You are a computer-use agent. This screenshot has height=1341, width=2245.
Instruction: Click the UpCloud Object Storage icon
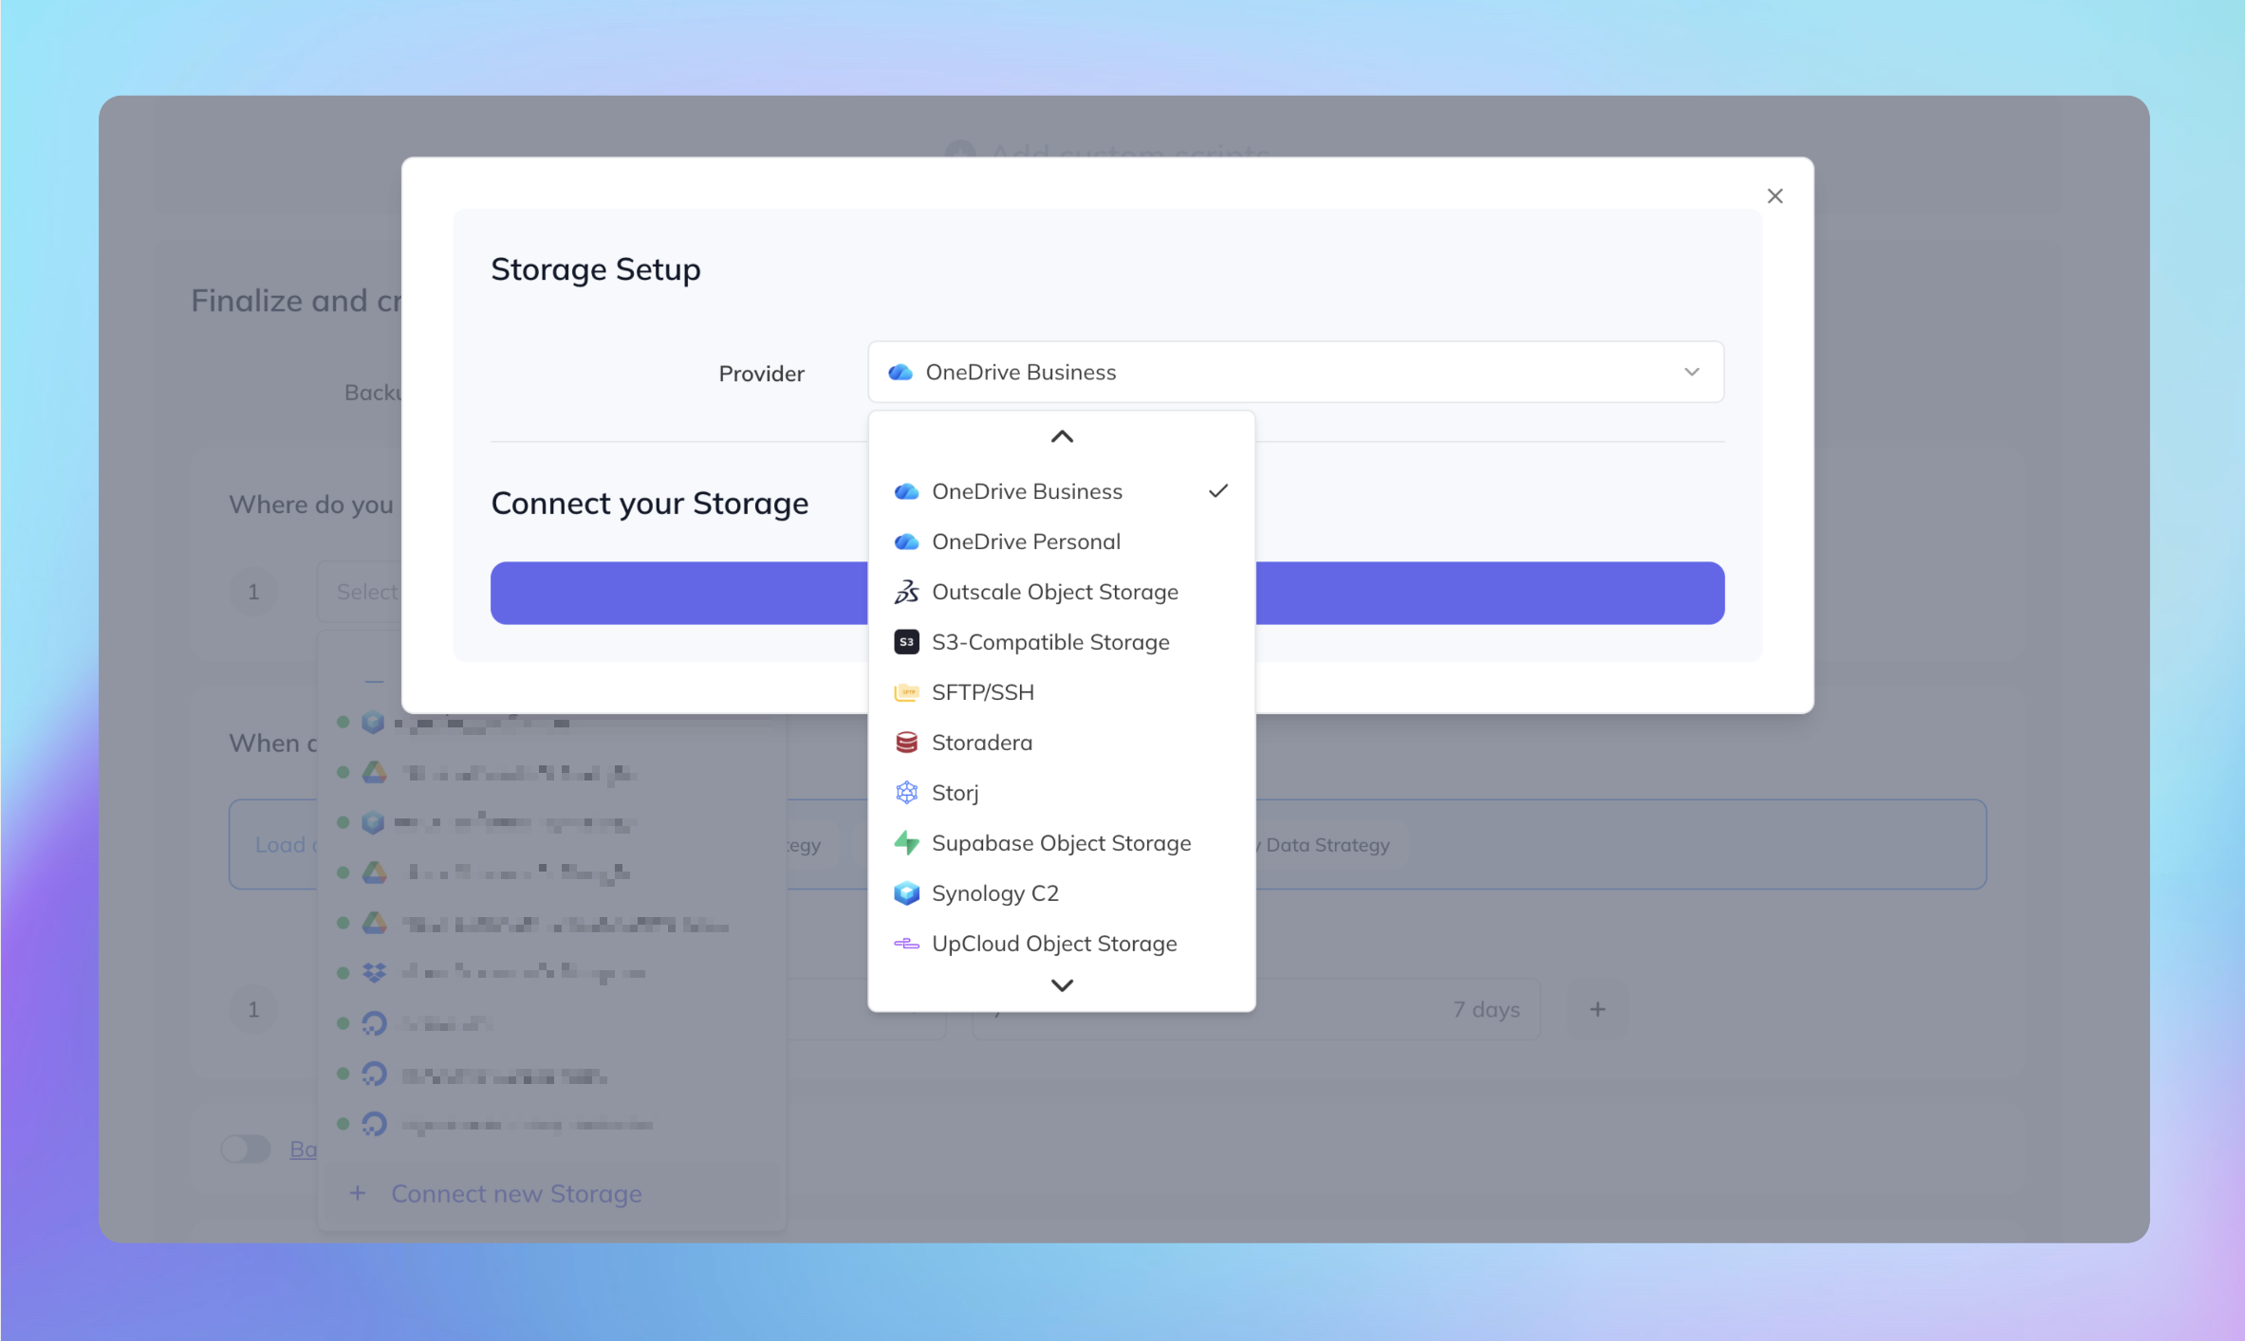pos(906,944)
